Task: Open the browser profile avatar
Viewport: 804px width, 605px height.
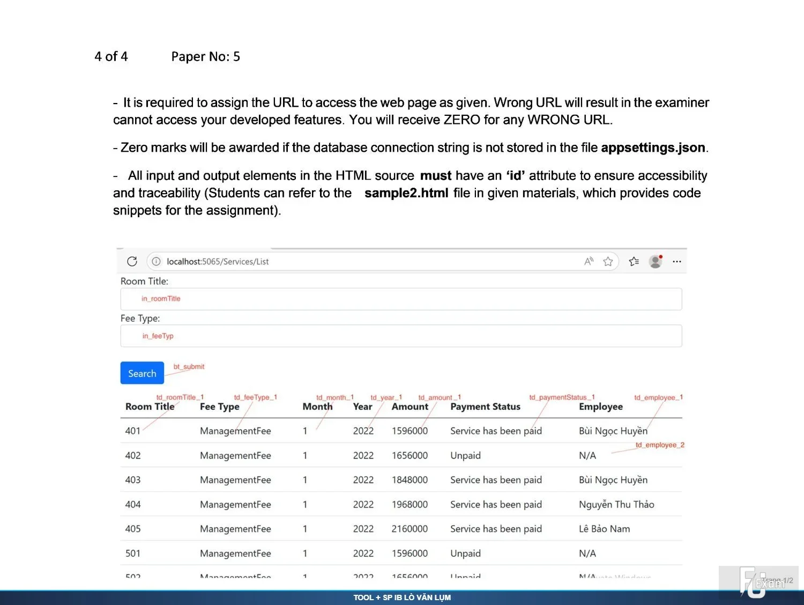Action: (656, 261)
